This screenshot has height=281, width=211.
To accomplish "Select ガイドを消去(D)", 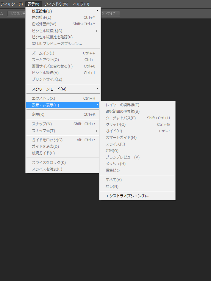I will point(63,147).
